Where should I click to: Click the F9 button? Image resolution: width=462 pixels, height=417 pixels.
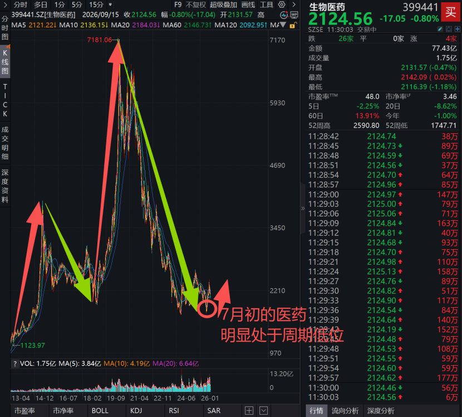coord(178,4)
